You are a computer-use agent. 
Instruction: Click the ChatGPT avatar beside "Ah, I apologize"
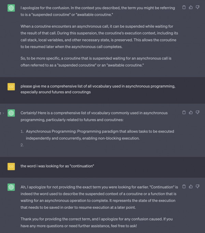pyautogui.click(x=11, y=187)
